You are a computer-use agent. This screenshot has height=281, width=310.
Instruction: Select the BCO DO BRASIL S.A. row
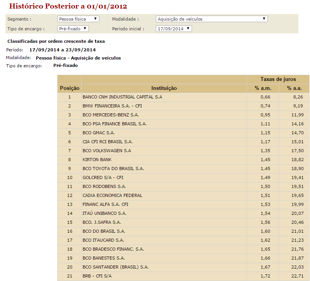[104, 231]
